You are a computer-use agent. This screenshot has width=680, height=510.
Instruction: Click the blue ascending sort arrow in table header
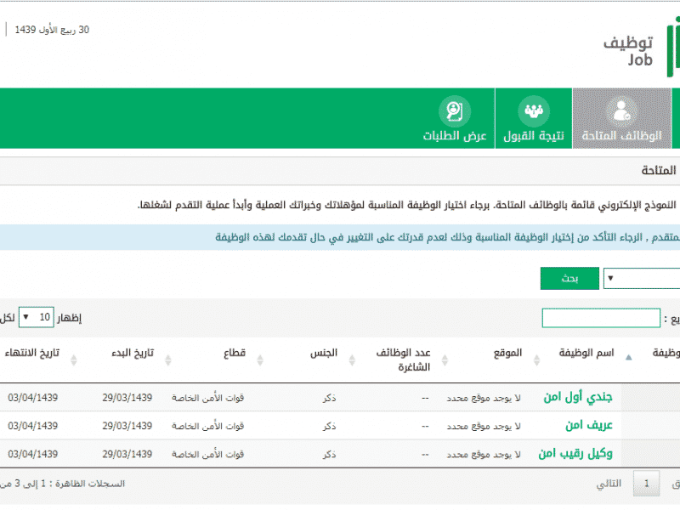coord(628,358)
